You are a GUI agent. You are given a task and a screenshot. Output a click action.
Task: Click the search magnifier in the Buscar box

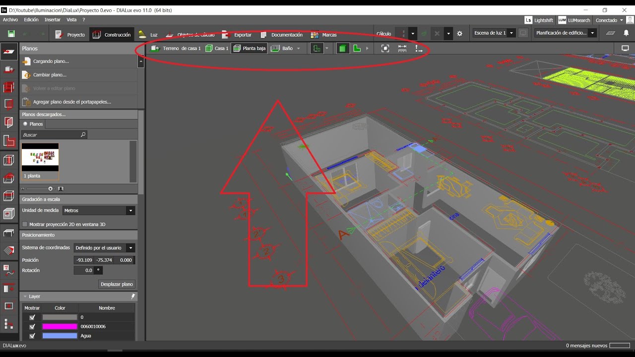83,134
